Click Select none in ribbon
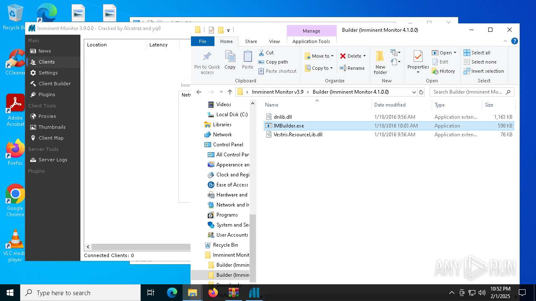Image resolution: width=536 pixels, height=301 pixels. coord(480,62)
